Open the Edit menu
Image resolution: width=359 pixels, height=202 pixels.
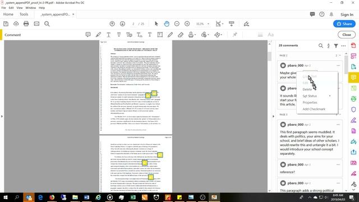[x=11, y=8]
